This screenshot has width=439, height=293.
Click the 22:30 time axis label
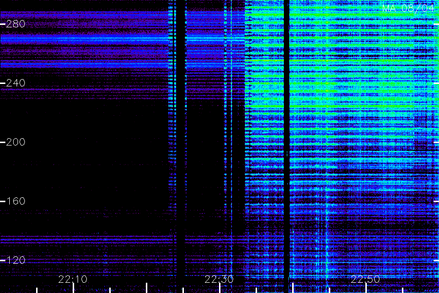click(x=219, y=279)
